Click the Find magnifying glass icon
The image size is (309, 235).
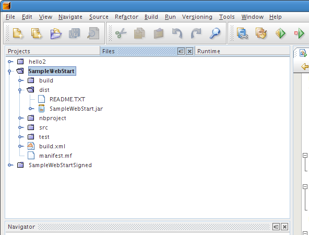[x=215, y=33]
